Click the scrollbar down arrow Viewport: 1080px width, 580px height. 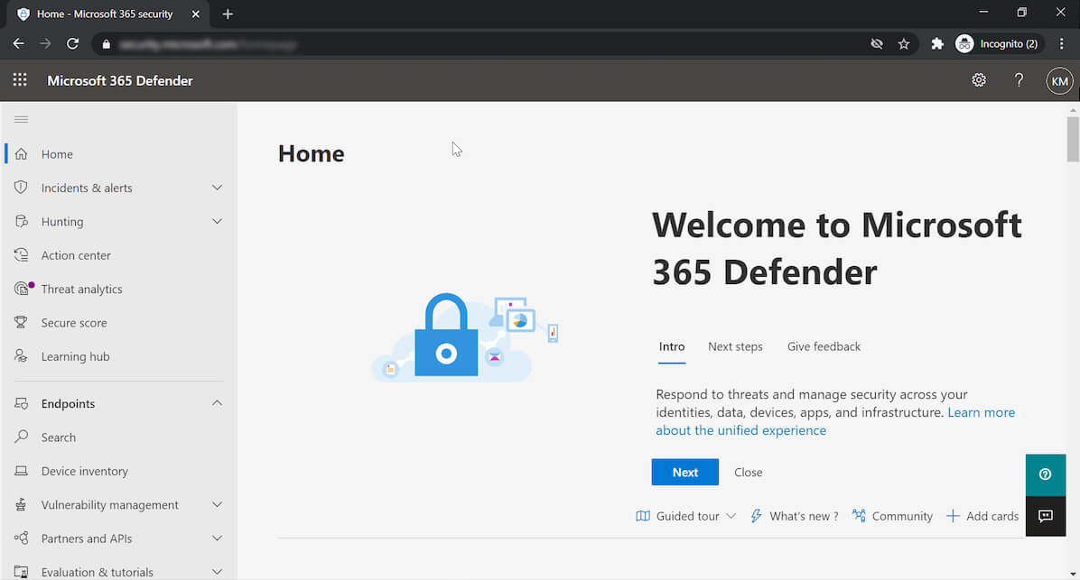1073,574
